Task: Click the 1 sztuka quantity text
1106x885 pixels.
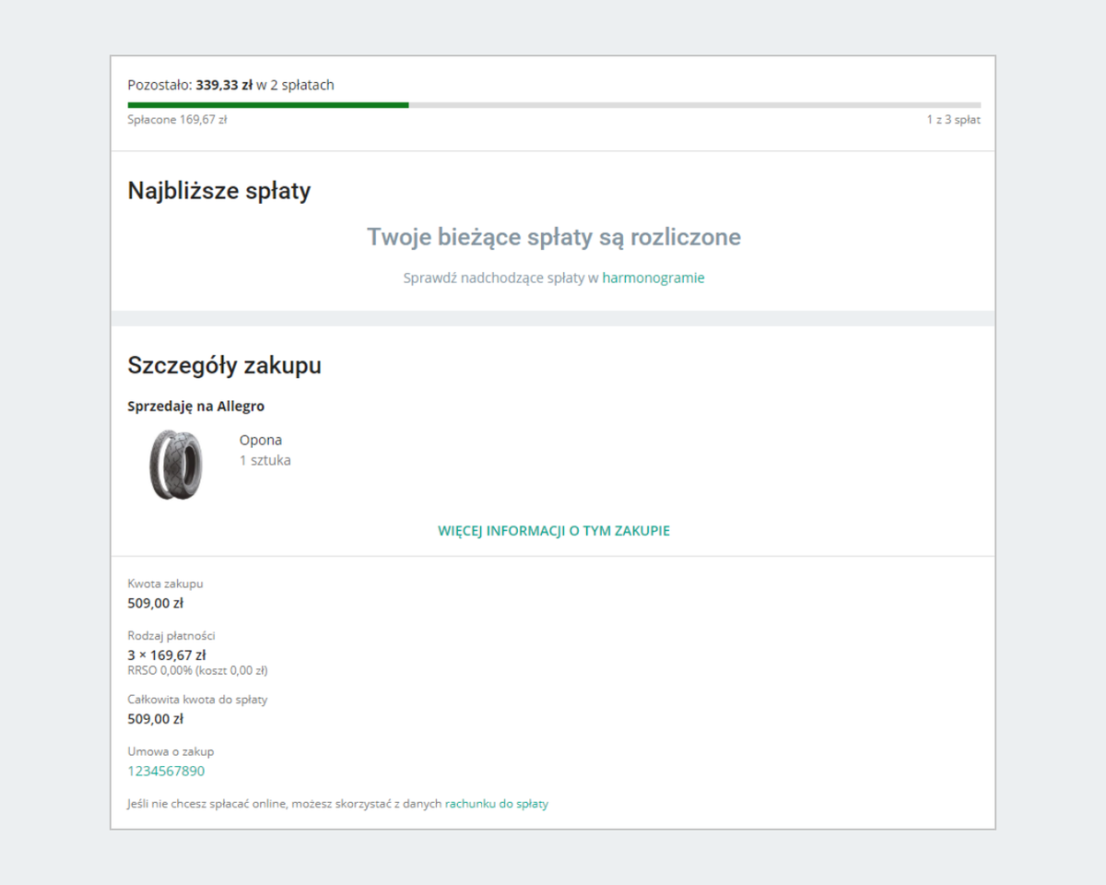Action: (x=265, y=460)
